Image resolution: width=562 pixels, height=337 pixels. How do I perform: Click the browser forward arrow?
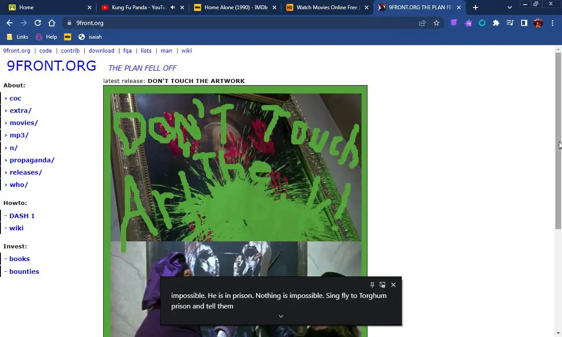[24, 23]
